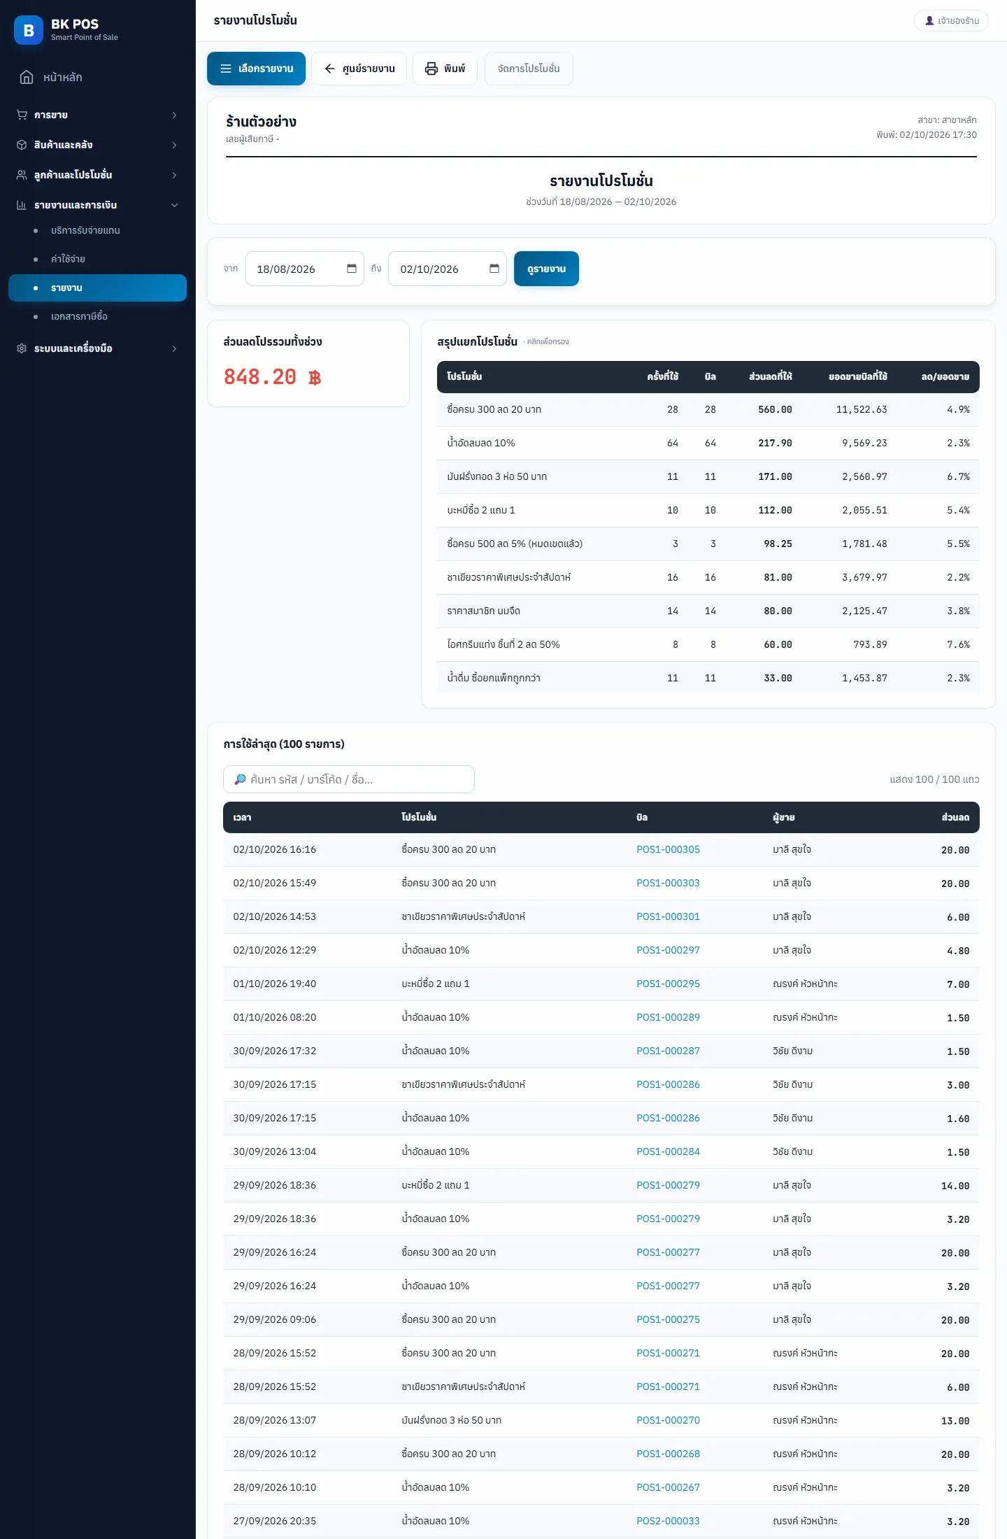Click the จัดการโปรโมชั่น button

529,69
